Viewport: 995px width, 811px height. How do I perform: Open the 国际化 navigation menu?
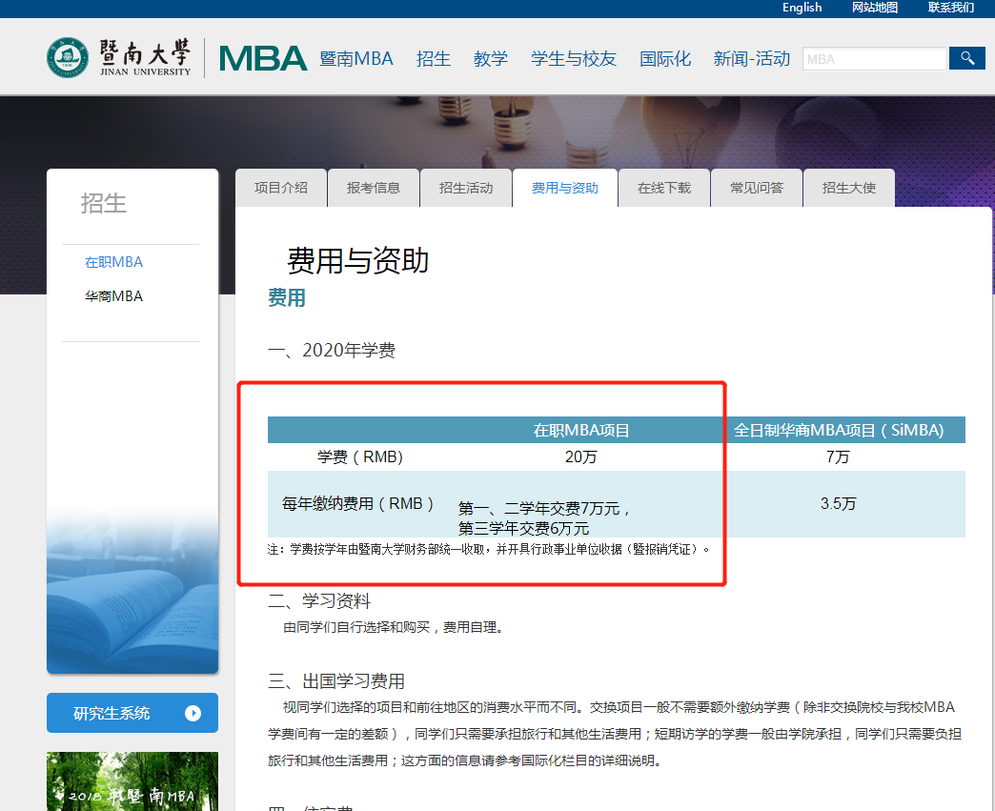(x=665, y=58)
